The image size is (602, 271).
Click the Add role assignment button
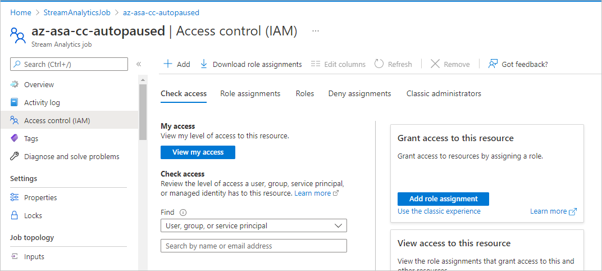443,199
